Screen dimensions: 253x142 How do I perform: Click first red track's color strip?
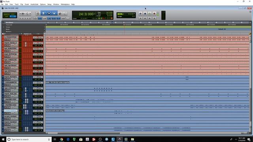3,39
